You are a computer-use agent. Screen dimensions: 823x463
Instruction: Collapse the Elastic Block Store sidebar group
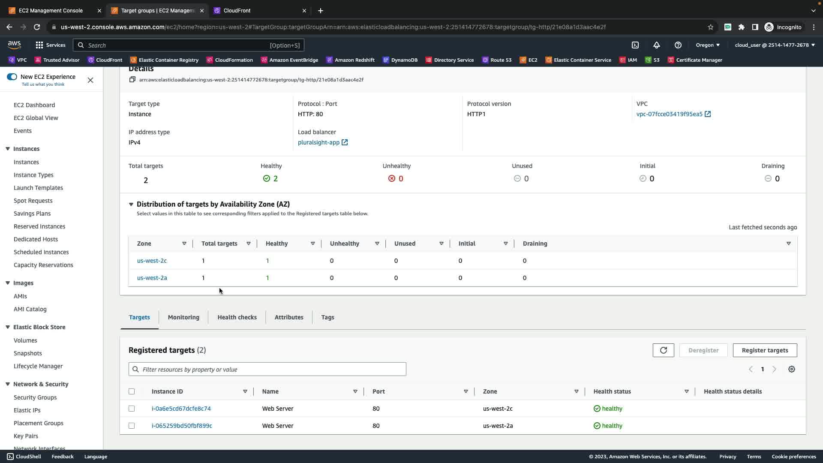(8, 327)
